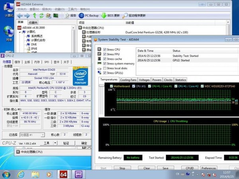Switch to the Voltages tab
The image size is (239, 179).
[144, 80]
